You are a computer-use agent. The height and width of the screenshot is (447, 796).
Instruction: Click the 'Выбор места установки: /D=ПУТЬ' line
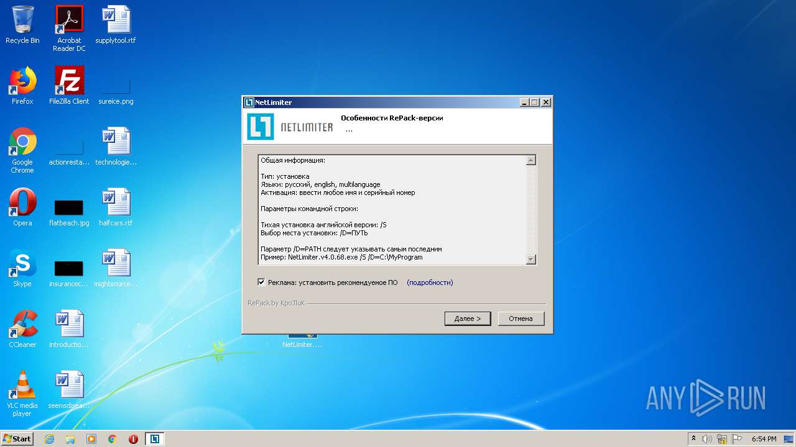coord(314,233)
